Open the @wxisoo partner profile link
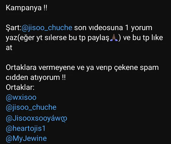The height and width of the screenshot is (144, 171). [x=21, y=97]
